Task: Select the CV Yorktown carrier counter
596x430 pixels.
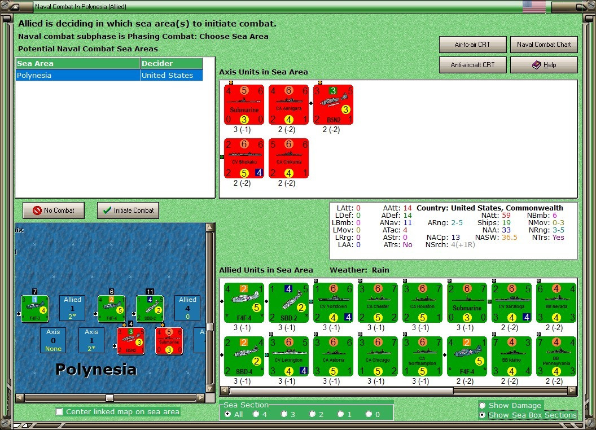Action: (x=334, y=302)
